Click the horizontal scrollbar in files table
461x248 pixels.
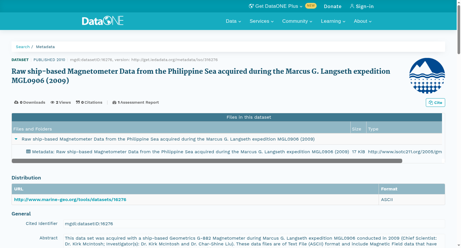207,161
